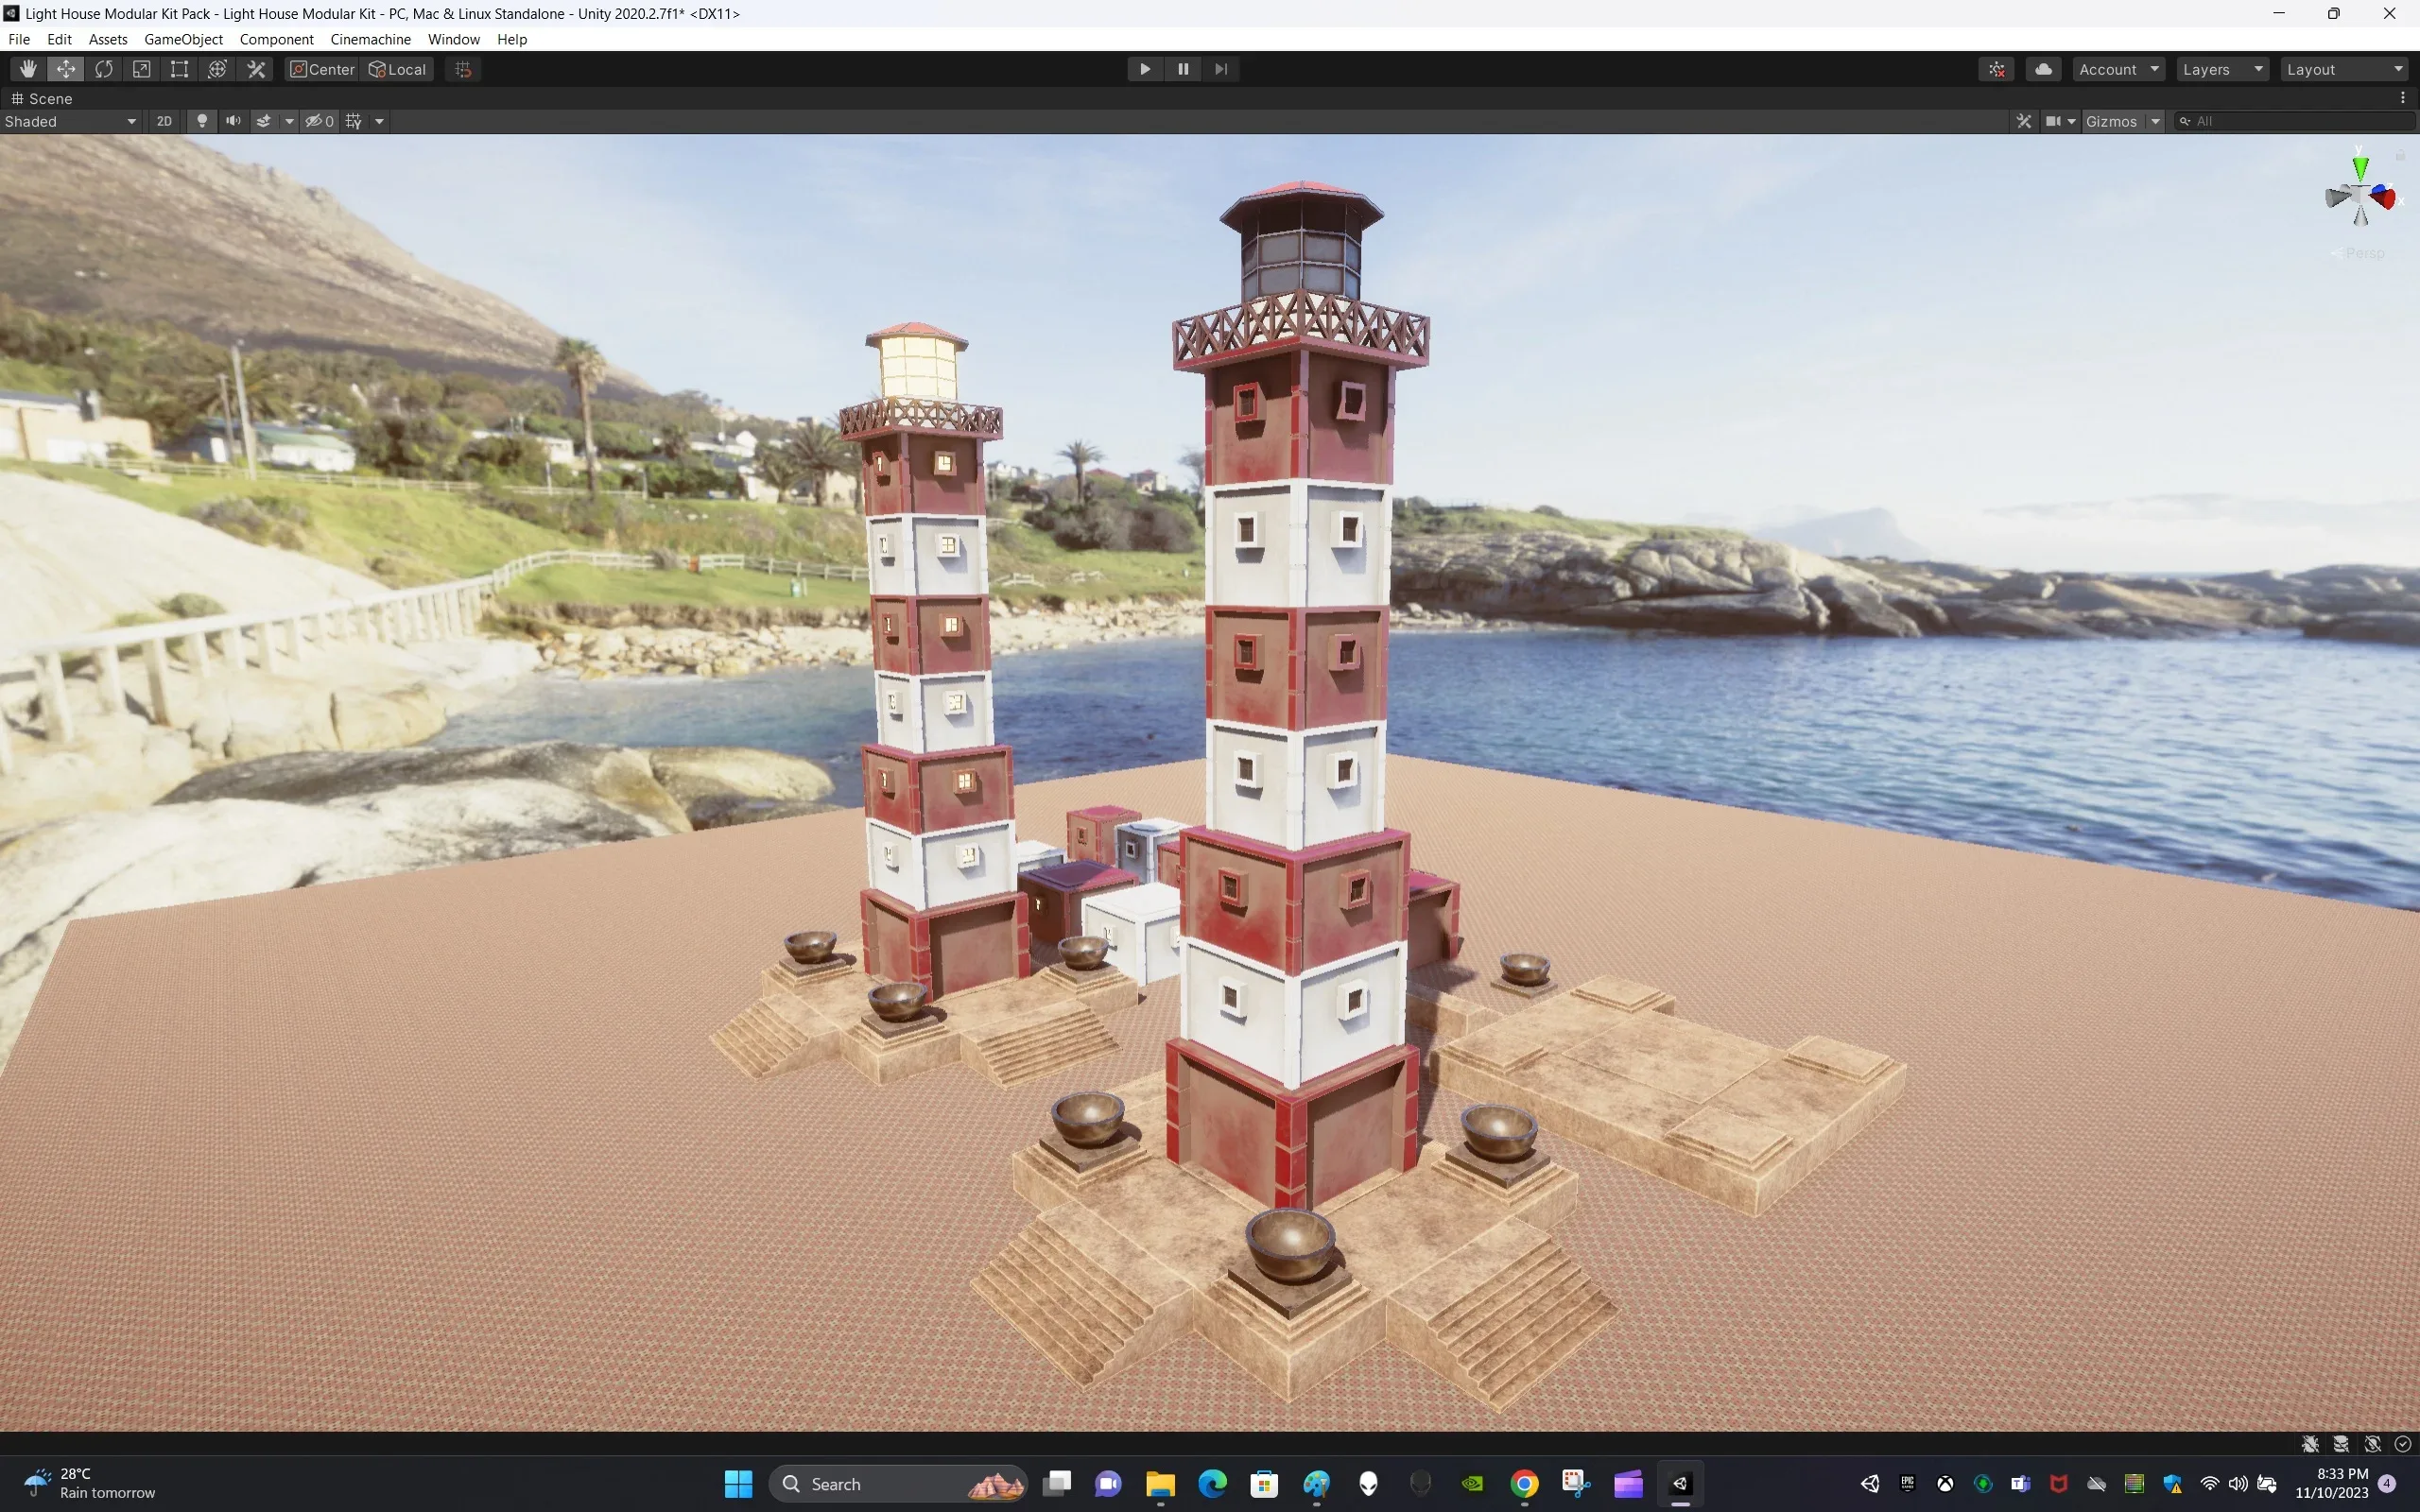Switch pivot mode using Center button
Screen dimensions: 2420x1512
(x=320, y=69)
